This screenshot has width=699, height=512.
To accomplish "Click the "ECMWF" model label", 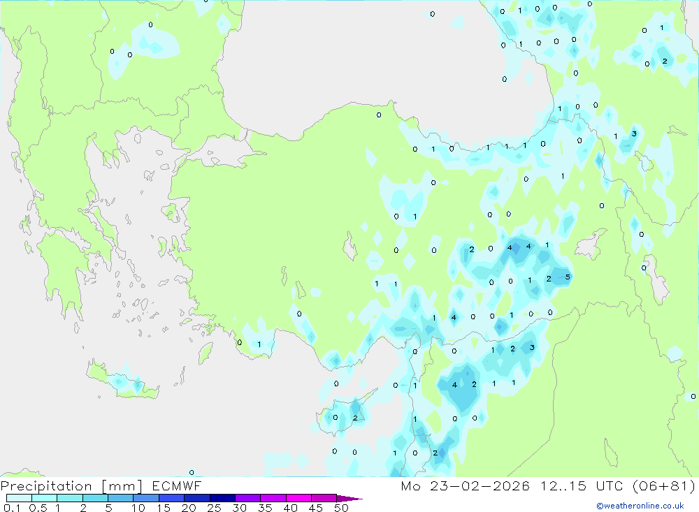I will click(177, 485).
